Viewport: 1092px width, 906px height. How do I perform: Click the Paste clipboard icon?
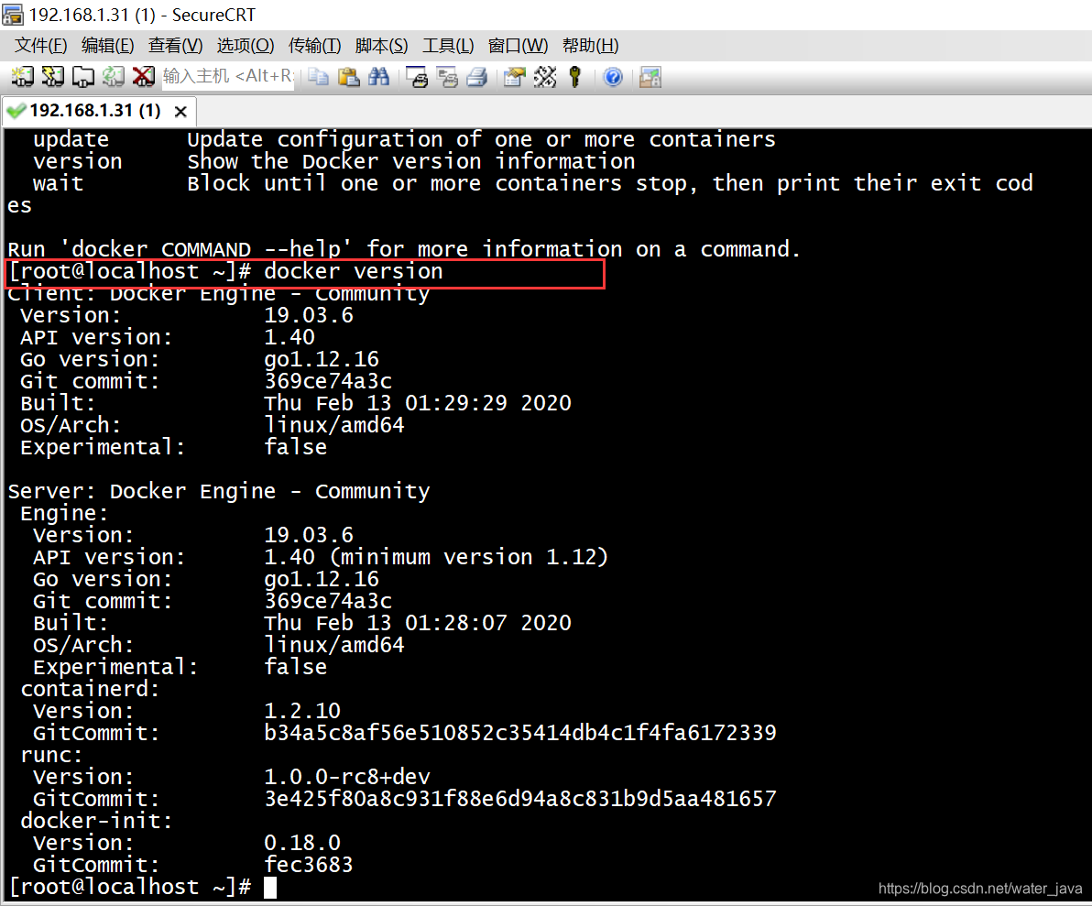tap(348, 77)
